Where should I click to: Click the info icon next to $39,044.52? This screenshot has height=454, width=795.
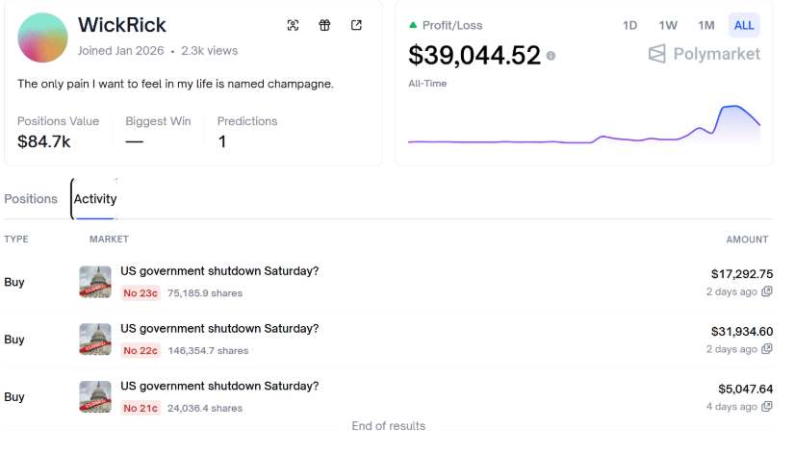click(551, 57)
